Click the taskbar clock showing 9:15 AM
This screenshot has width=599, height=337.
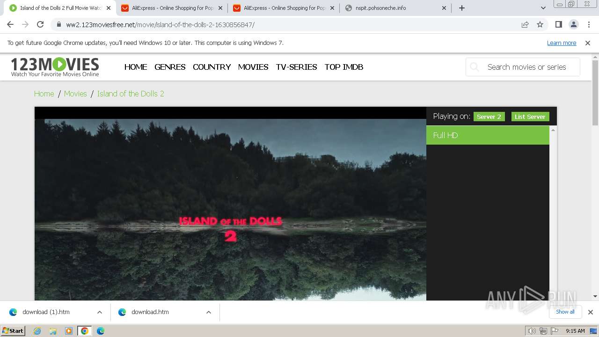click(x=575, y=331)
